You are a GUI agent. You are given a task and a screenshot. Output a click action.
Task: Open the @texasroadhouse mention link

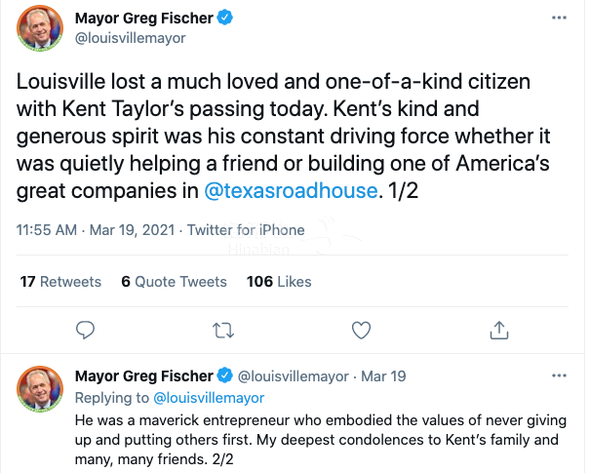coord(291,189)
